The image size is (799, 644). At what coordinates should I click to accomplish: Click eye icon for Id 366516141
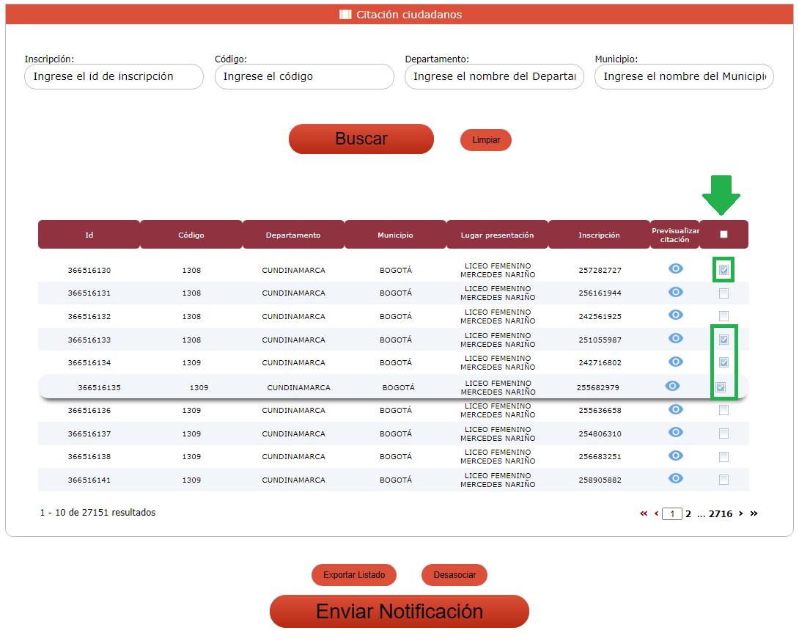676,479
